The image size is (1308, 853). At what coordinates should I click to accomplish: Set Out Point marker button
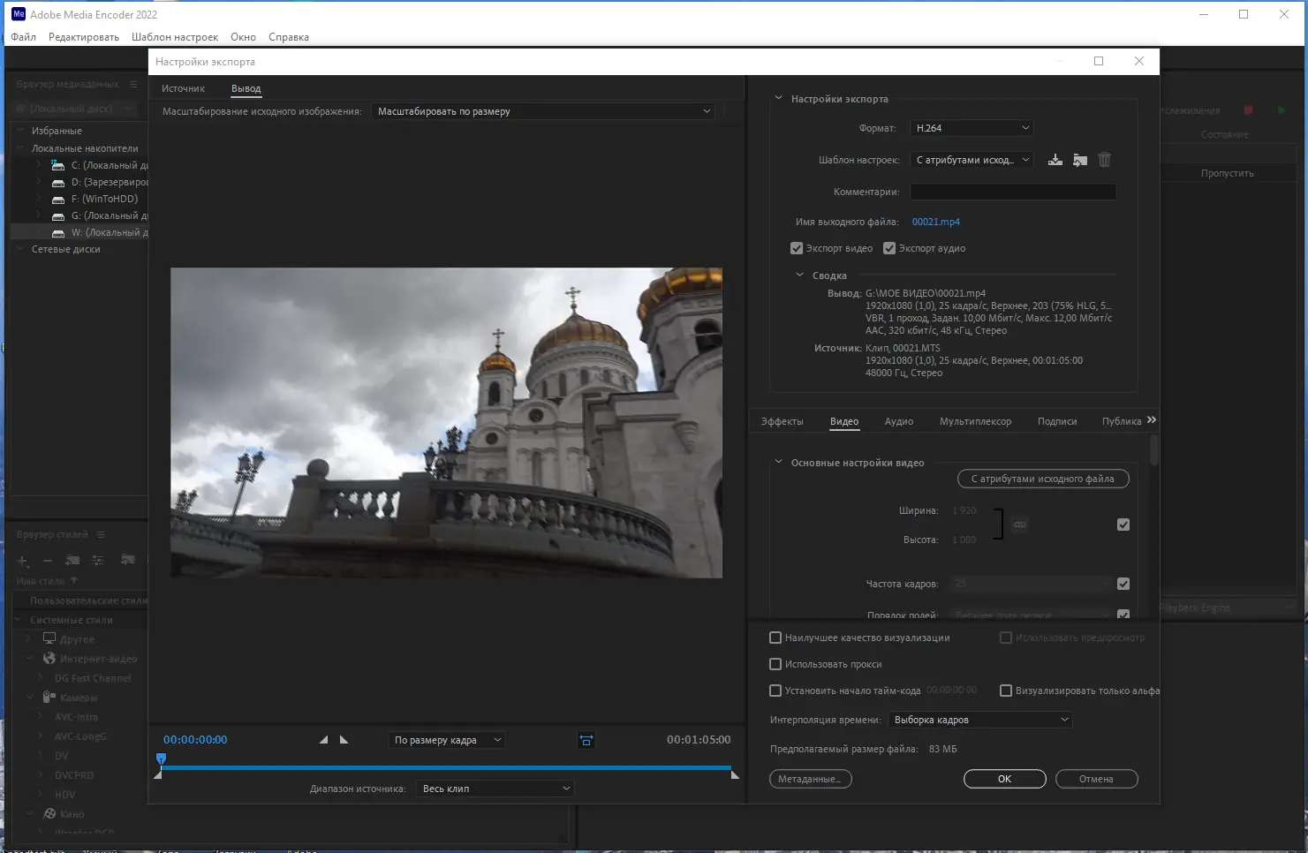(344, 740)
